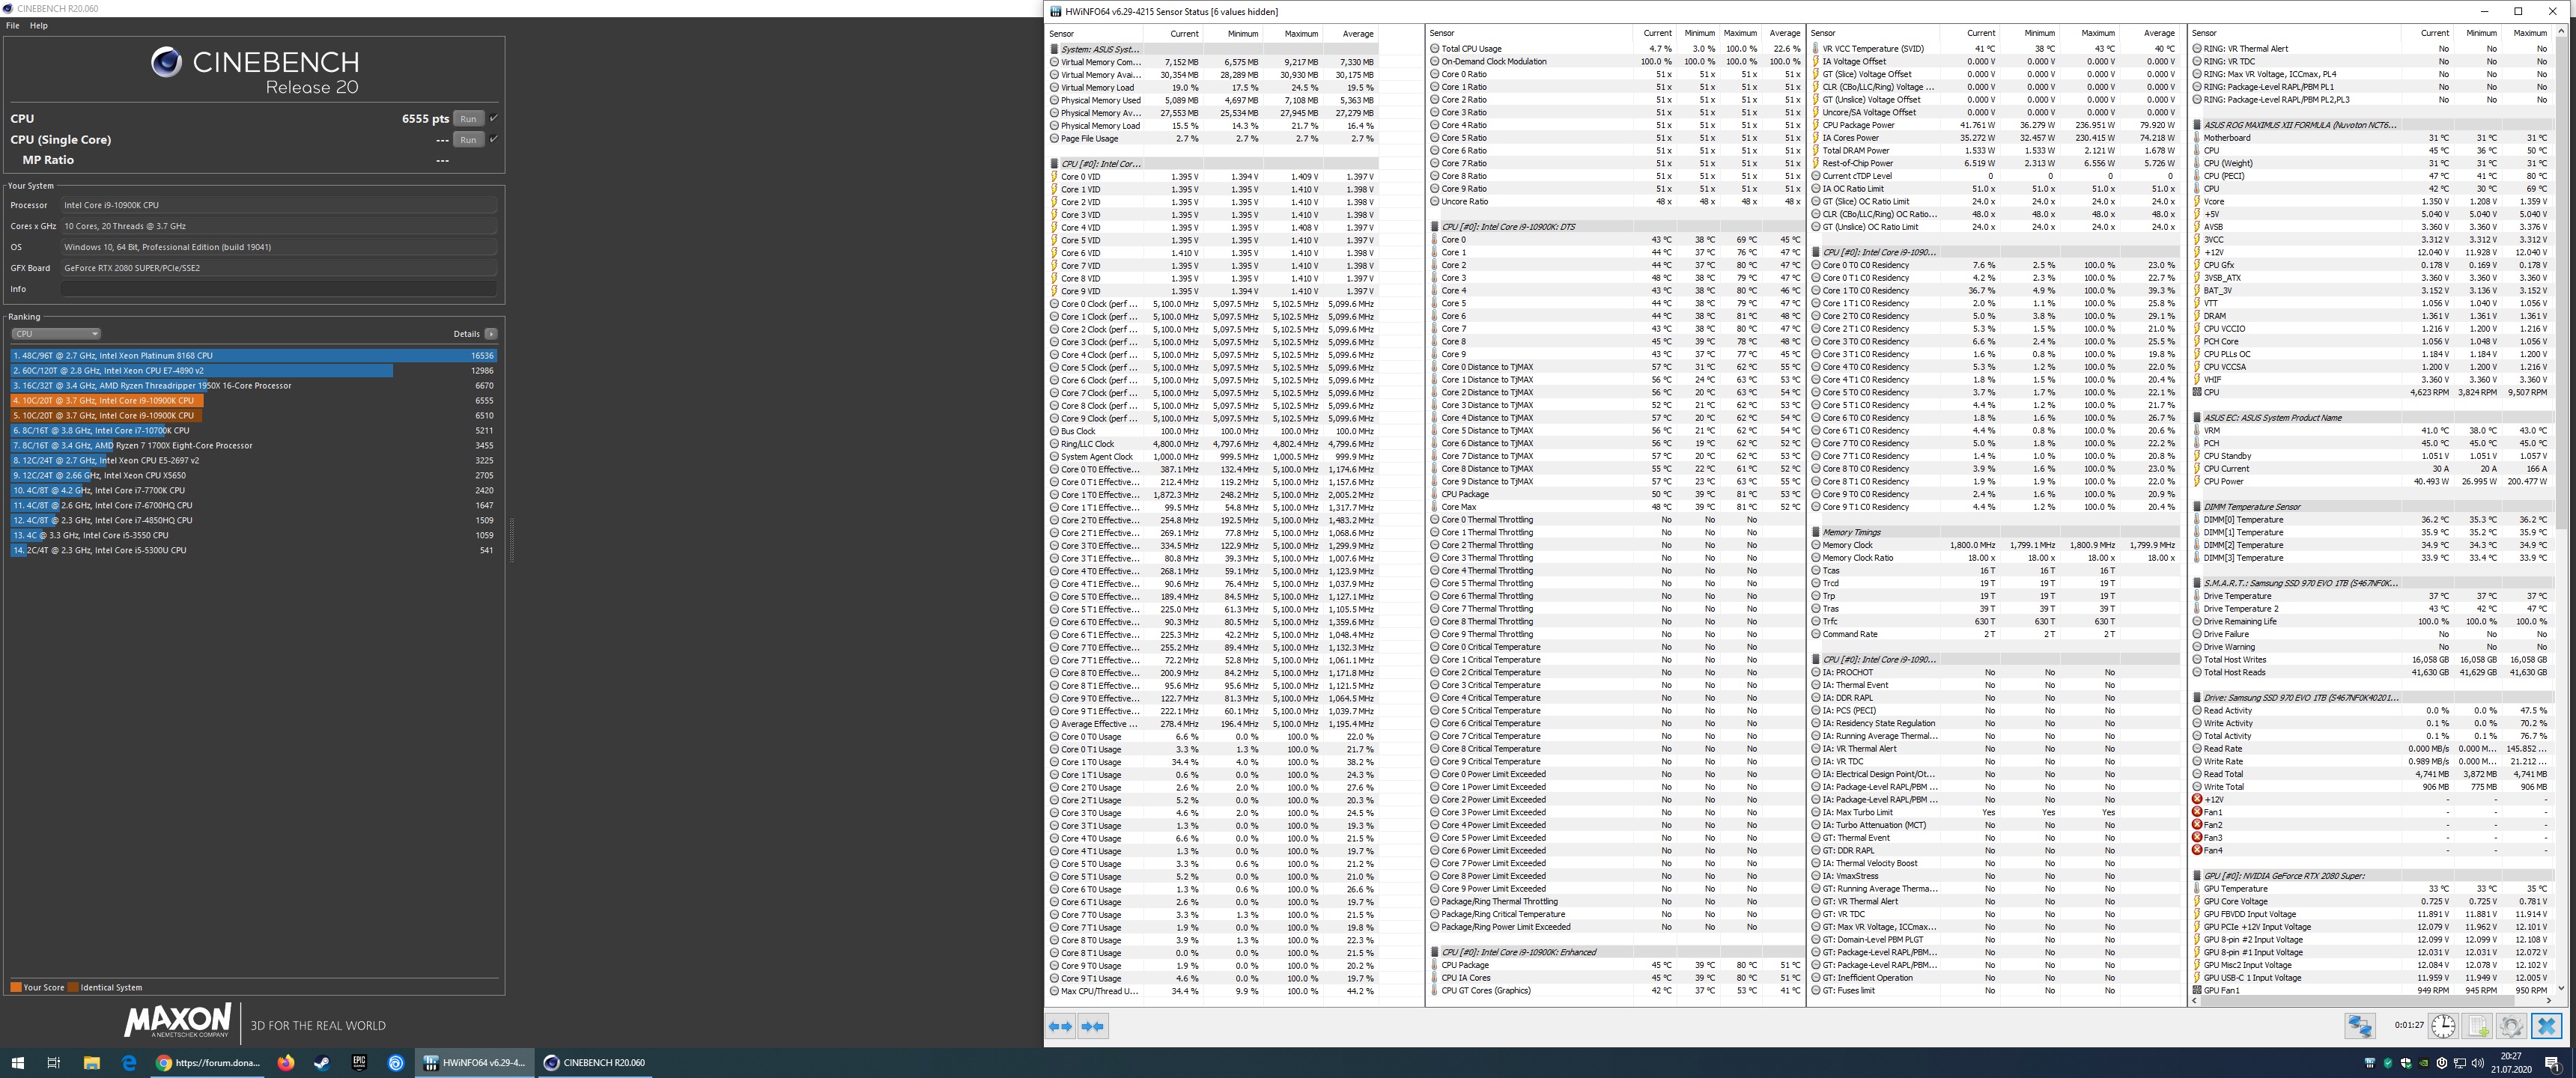Open HWiNFO sensor settings gear
Viewport: 2576px width, 1078px height.
pyautogui.click(x=2511, y=1025)
